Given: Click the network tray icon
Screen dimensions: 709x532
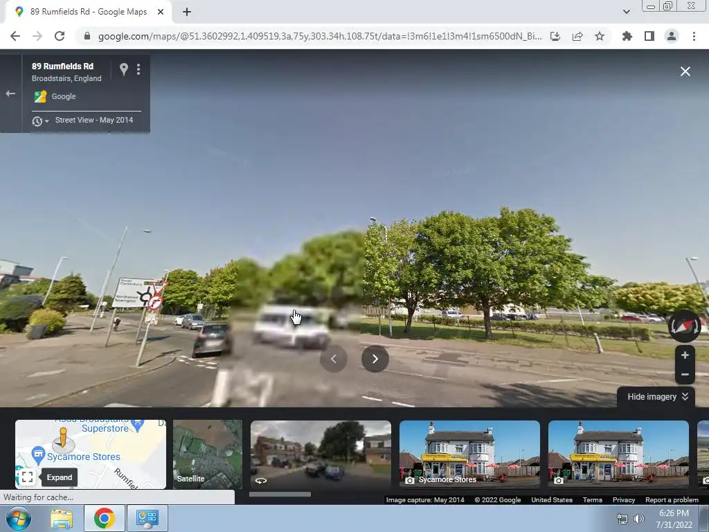Looking at the screenshot, I should [x=622, y=519].
